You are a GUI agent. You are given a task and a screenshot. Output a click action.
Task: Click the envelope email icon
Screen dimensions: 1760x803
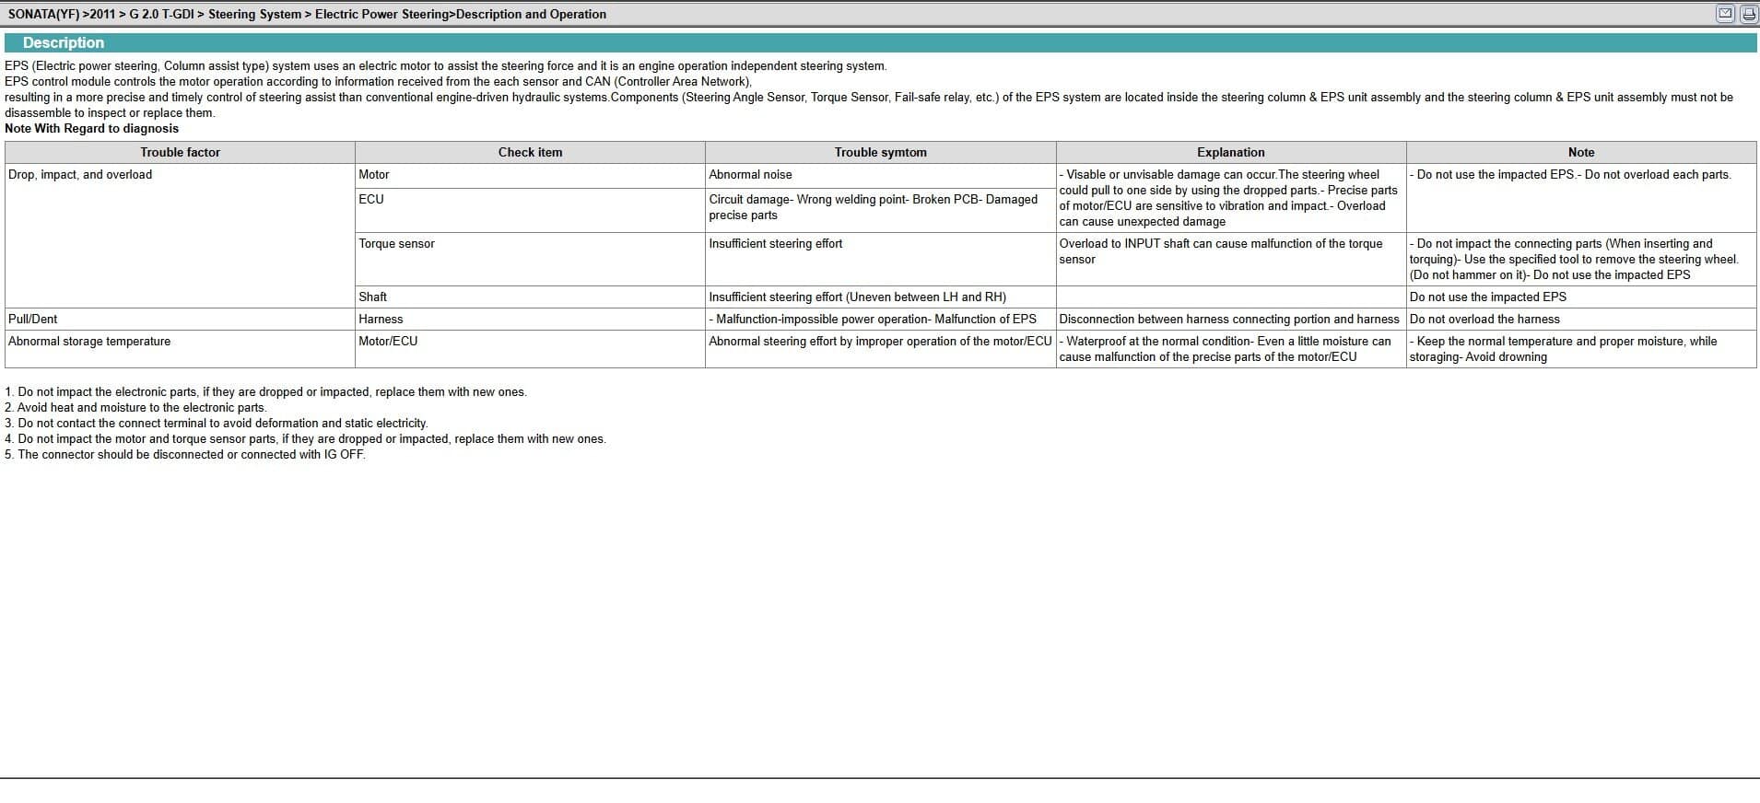click(x=1725, y=14)
